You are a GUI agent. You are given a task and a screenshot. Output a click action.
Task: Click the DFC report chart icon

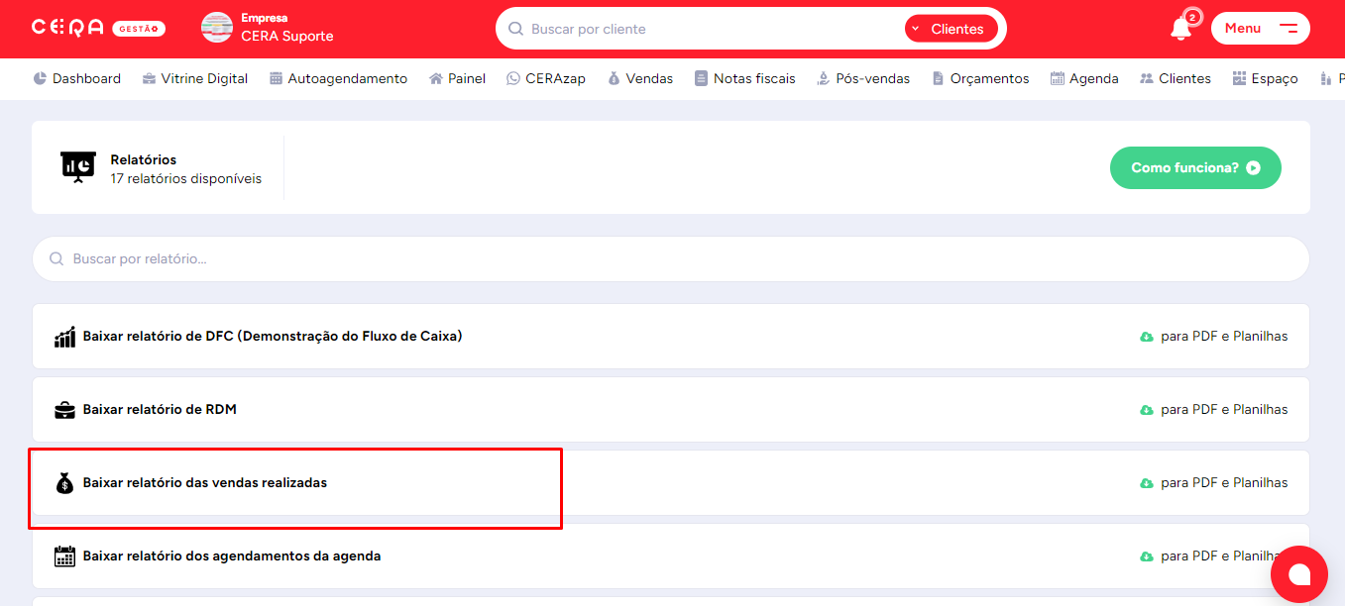click(64, 337)
